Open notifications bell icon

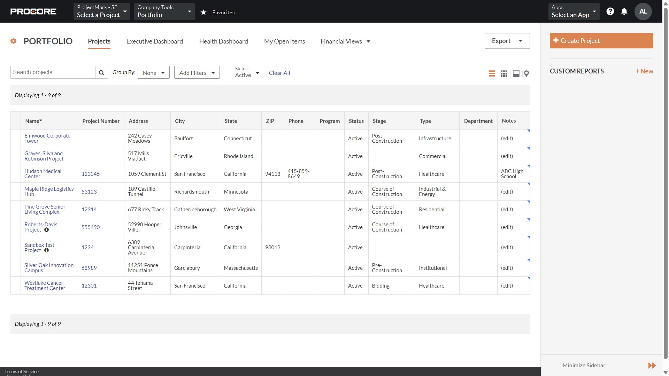(x=624, y=11)
